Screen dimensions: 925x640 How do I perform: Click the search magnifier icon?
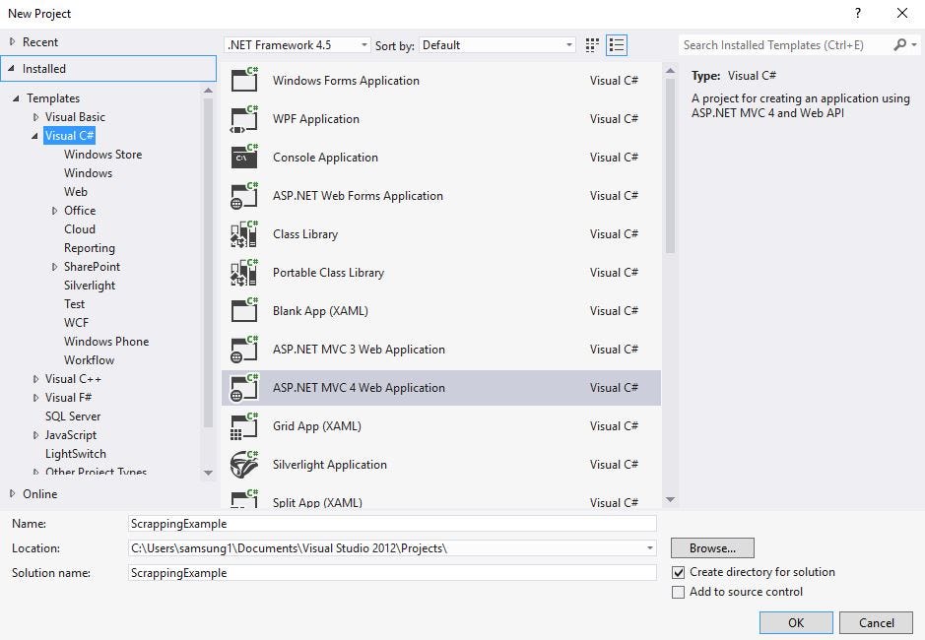(899, 45)
